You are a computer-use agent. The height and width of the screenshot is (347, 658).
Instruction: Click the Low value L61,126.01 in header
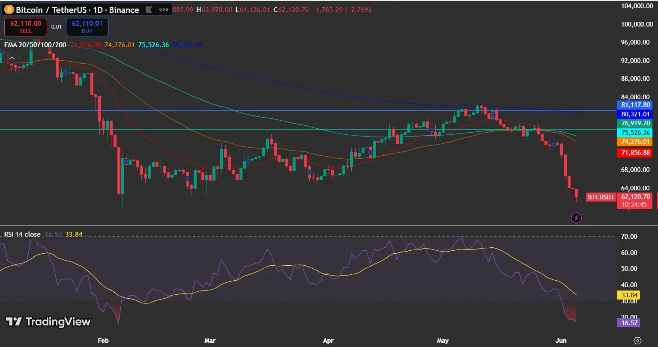[x=254, y=9]
